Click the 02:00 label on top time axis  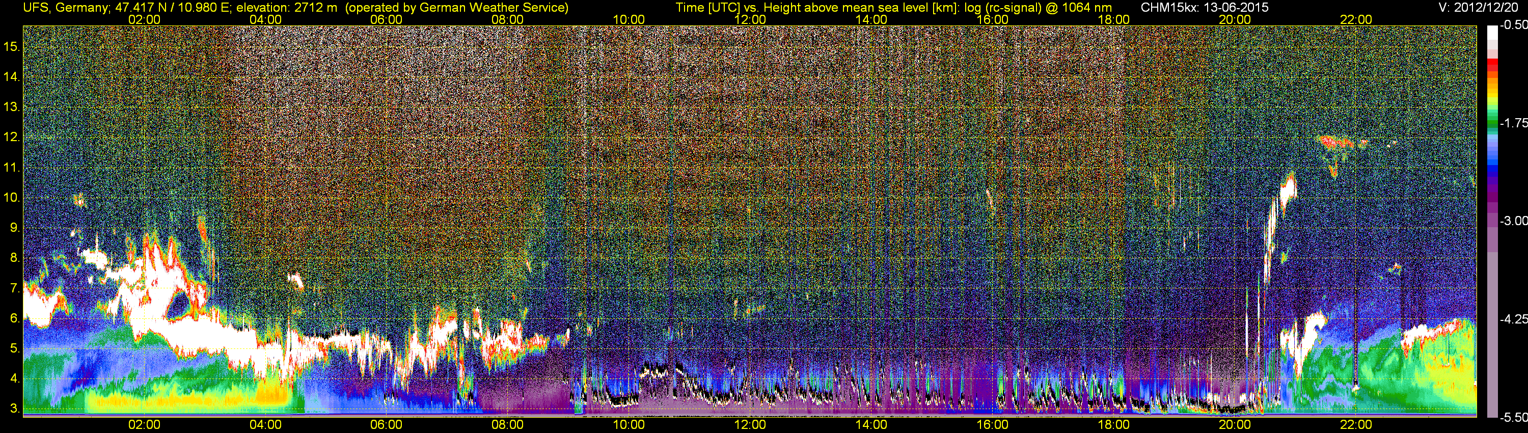144,19
